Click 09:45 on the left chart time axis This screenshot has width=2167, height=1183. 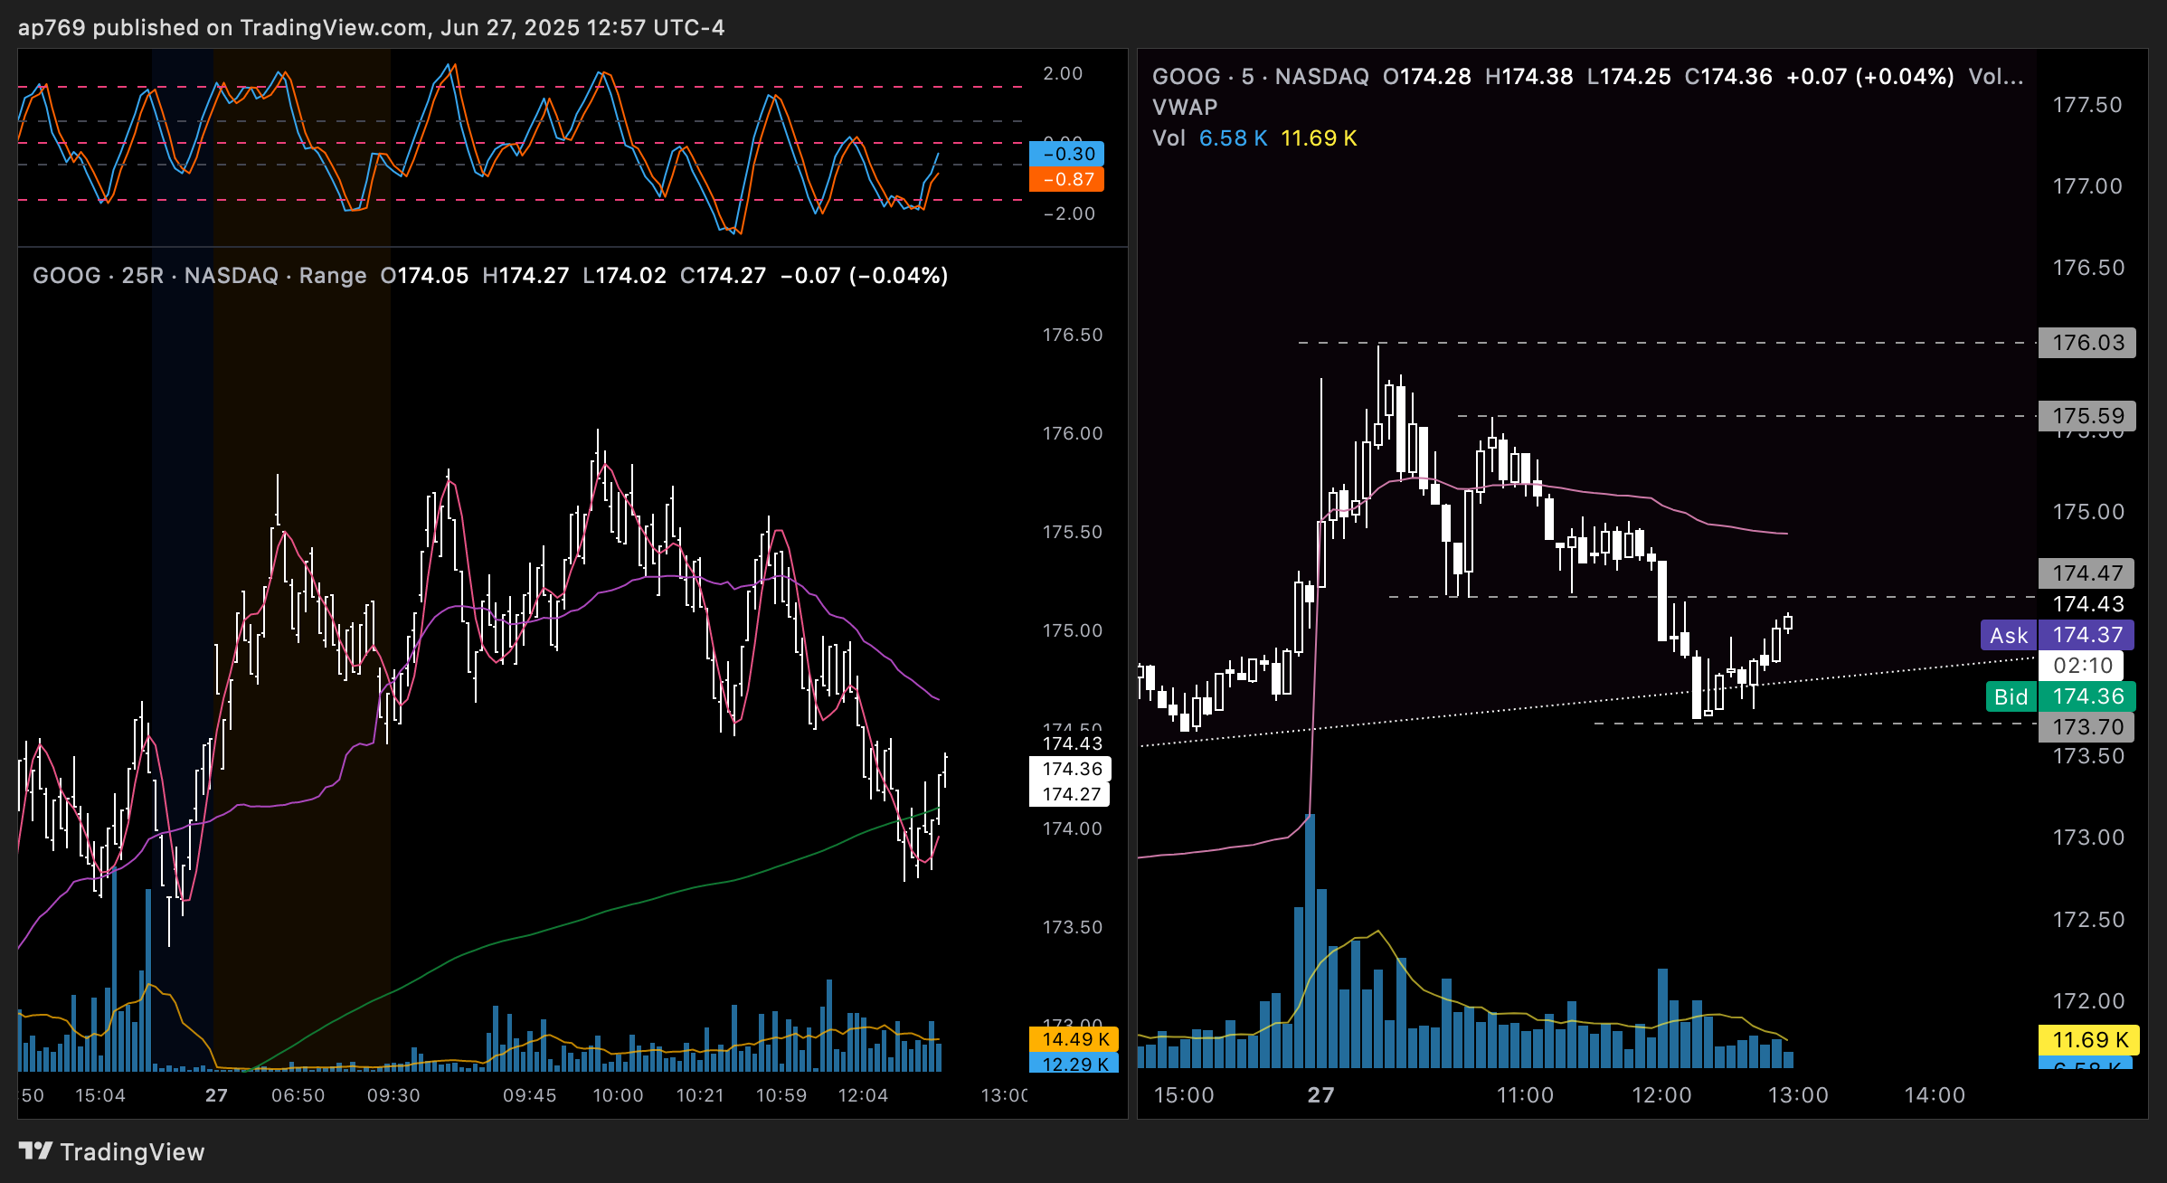pyautogui.click(x=530, y=1095)
